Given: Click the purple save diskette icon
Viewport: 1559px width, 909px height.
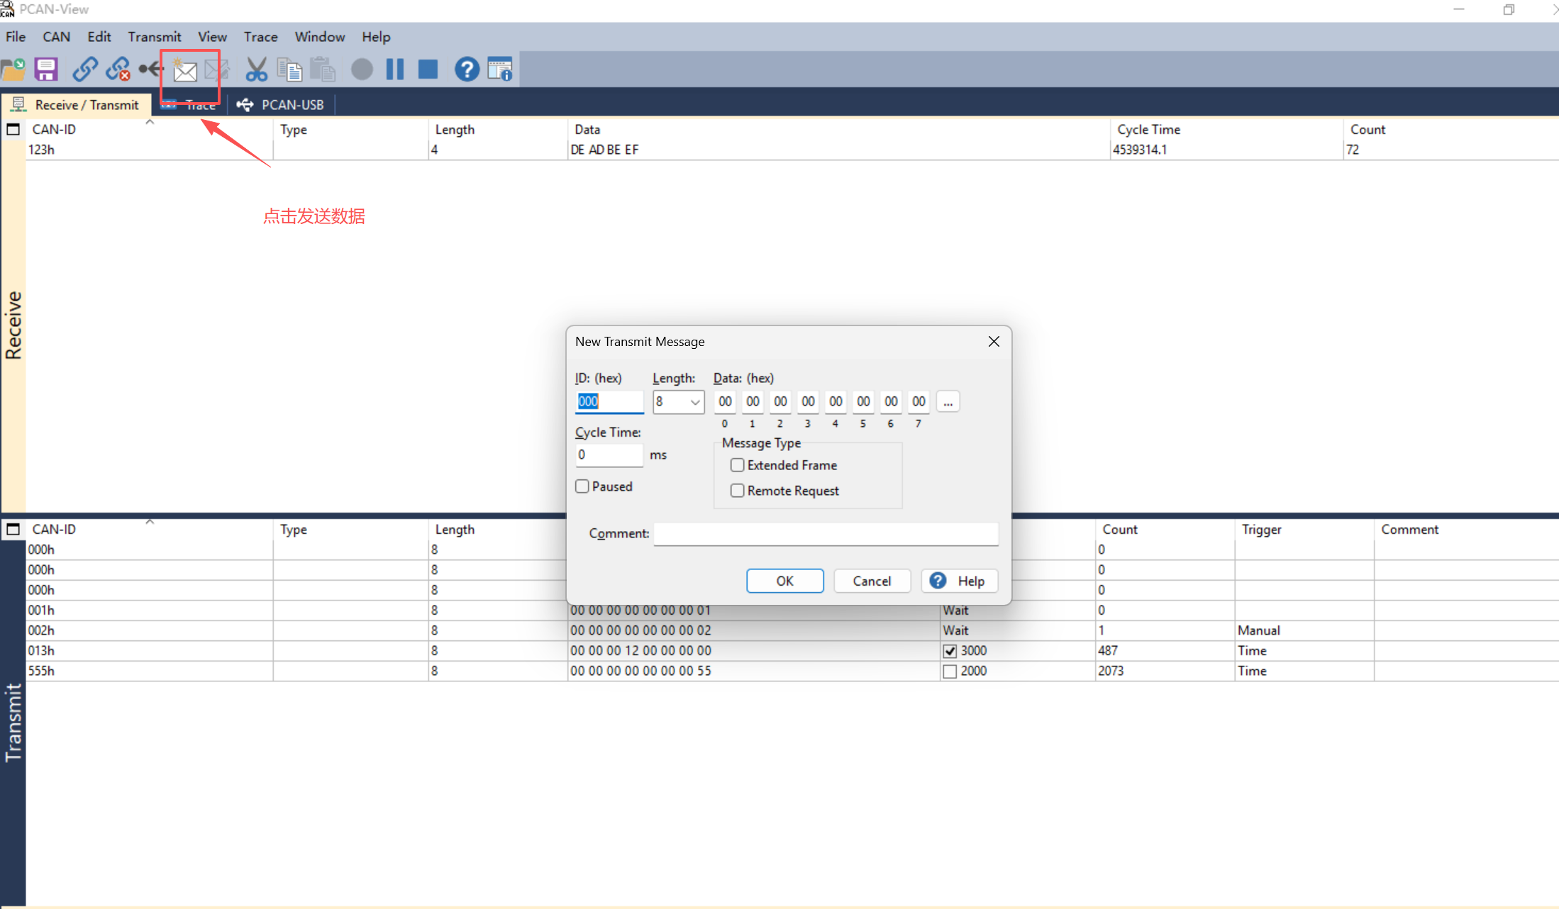Looking at the screenshot, I should [46, 69].
